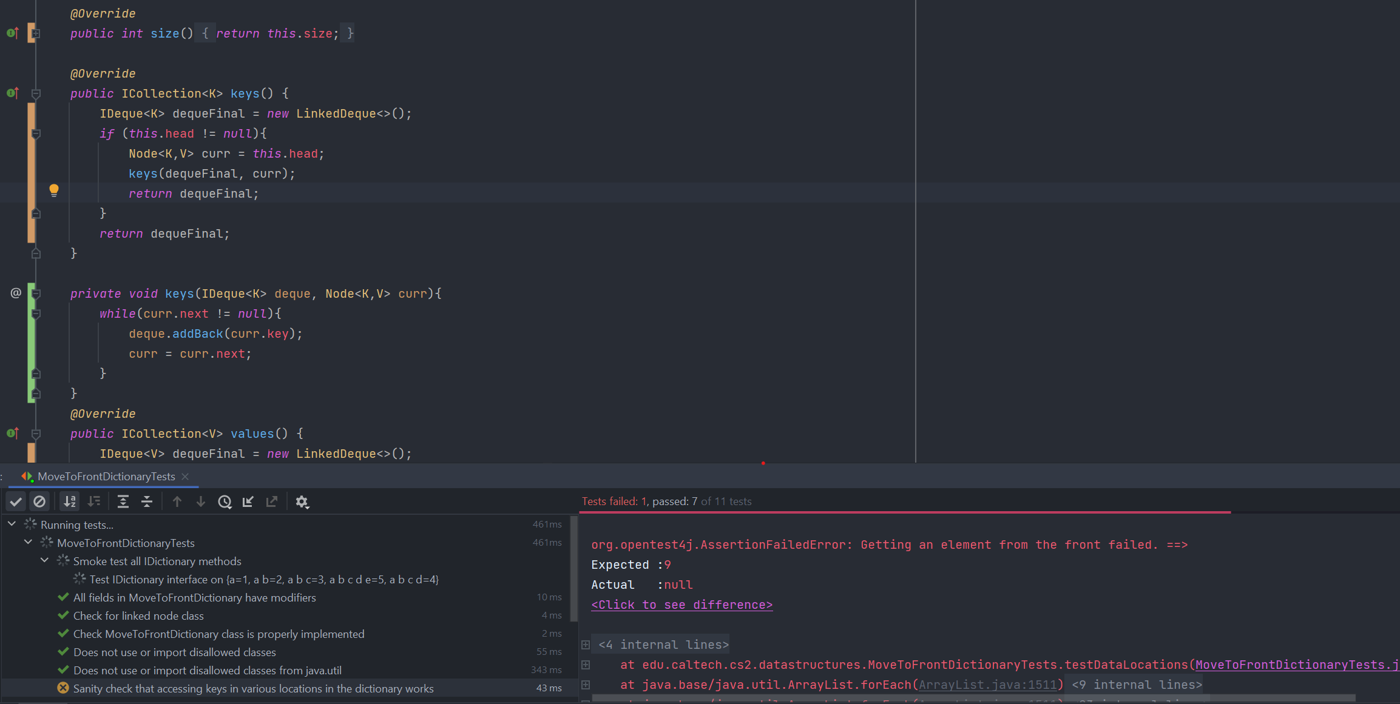This screenshot has height=704, width=1400.
Task: Toggle Show Passed tests filter
Action: [16, 501]
